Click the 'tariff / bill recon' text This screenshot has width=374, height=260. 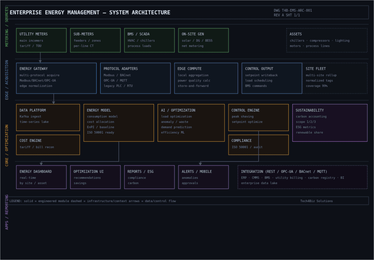click(x=37, y=147)
